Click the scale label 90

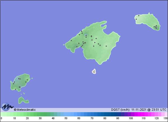pos(118,118)
